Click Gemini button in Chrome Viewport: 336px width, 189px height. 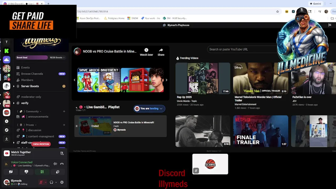pos(315,4)
